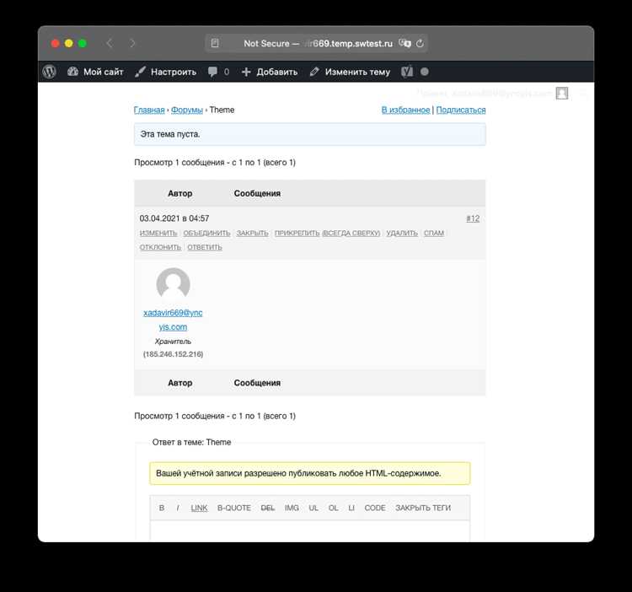Click the ОБЪЕДИНИТЬ merge action
The image size is (632, 592).
pos(206,233)
